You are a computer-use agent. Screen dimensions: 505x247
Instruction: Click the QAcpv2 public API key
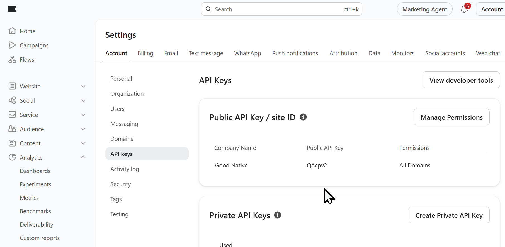tap(317, 166)
